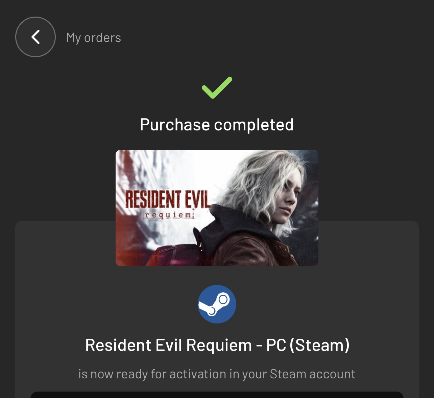The height and width of the screenshot is (398, 434).
Task: Click the word orders in the header
Action: pos(102,38)
